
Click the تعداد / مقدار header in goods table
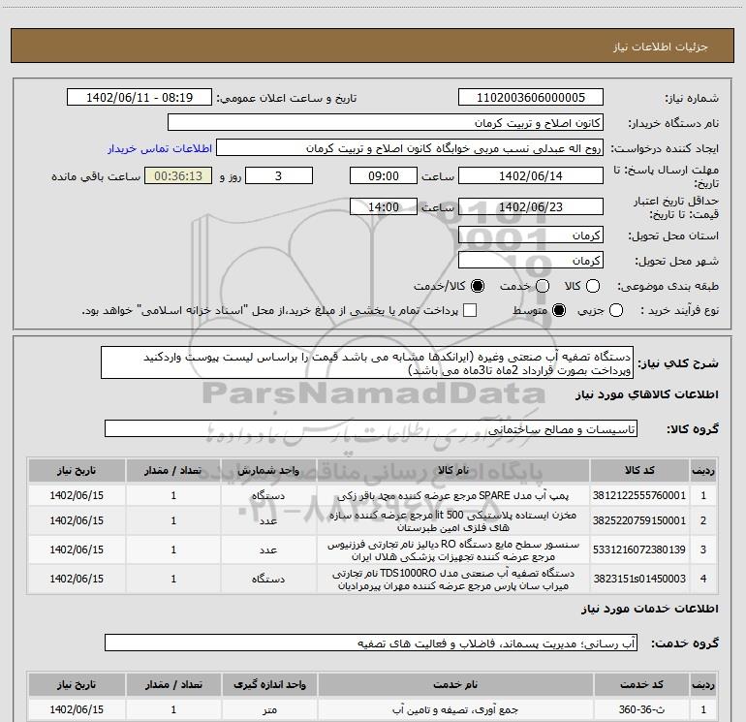click(173, 470)
